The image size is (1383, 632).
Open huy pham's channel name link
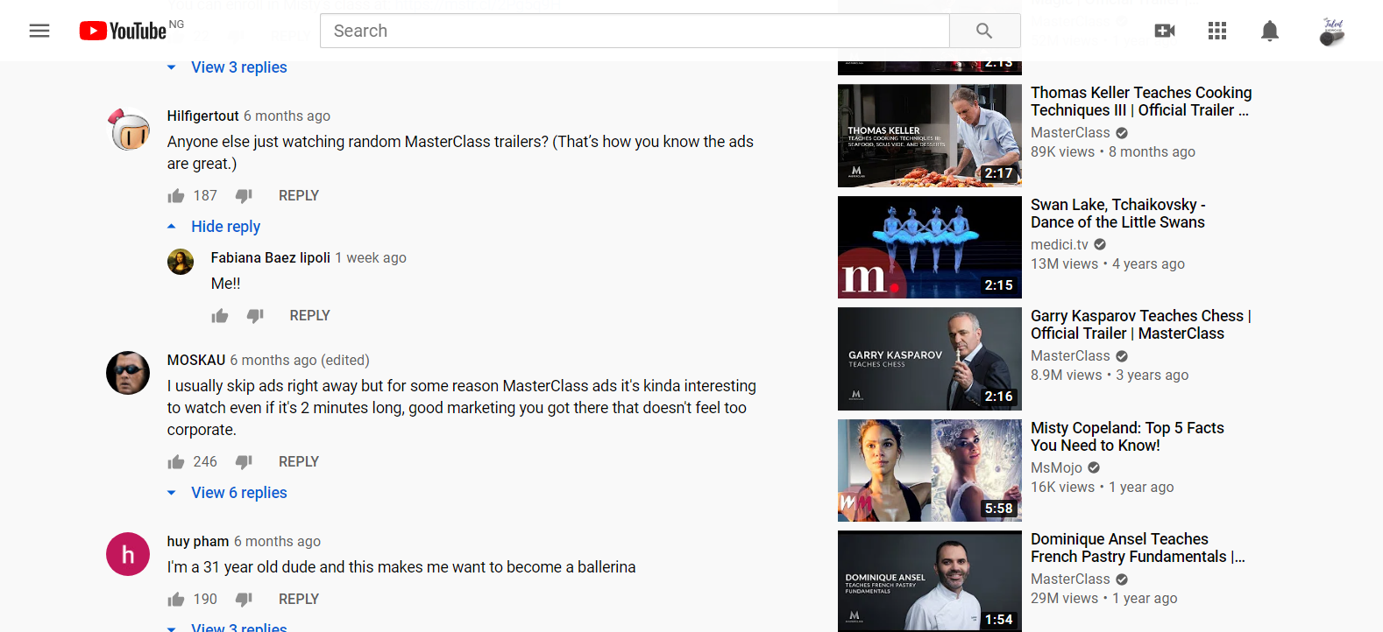click(x=198, y=542)
